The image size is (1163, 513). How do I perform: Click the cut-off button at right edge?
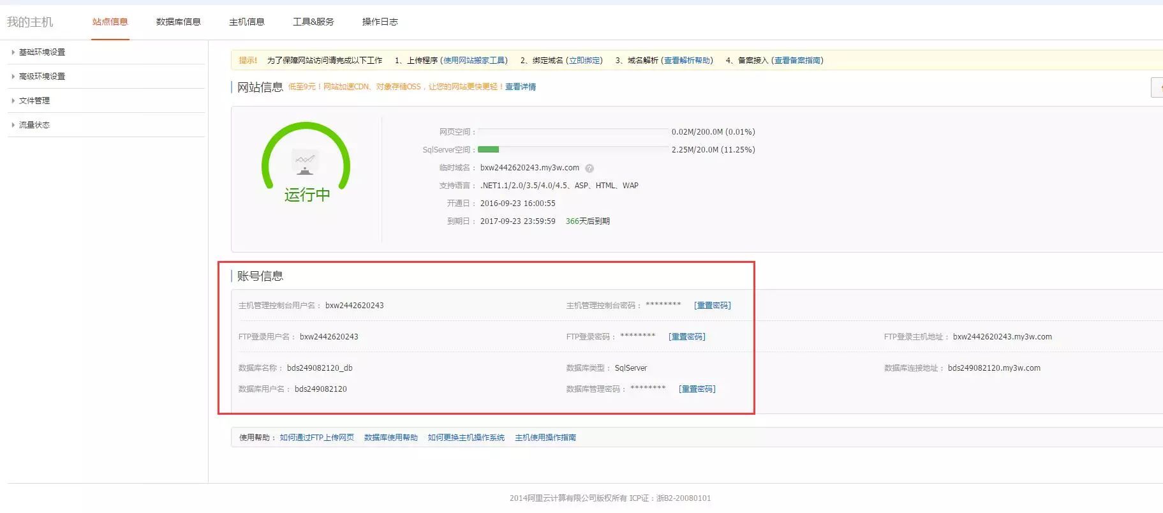[1157, 87]
